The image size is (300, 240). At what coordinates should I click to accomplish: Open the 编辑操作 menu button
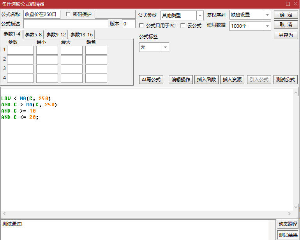(181, 80)
